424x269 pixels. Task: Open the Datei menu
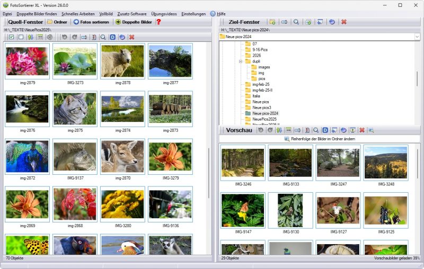click(7, 14)
